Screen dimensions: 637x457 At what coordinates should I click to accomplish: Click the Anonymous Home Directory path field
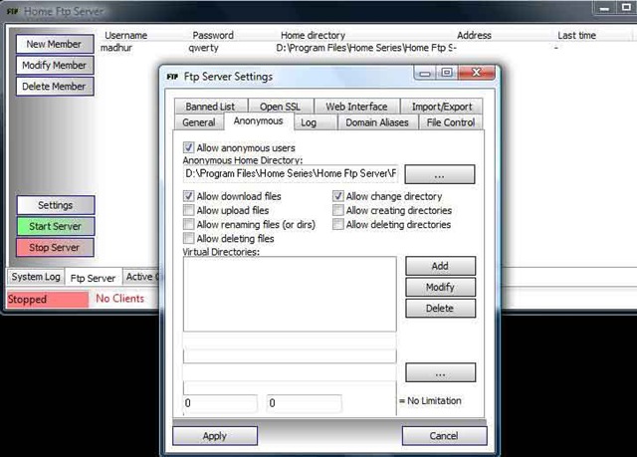pos(291,174)
